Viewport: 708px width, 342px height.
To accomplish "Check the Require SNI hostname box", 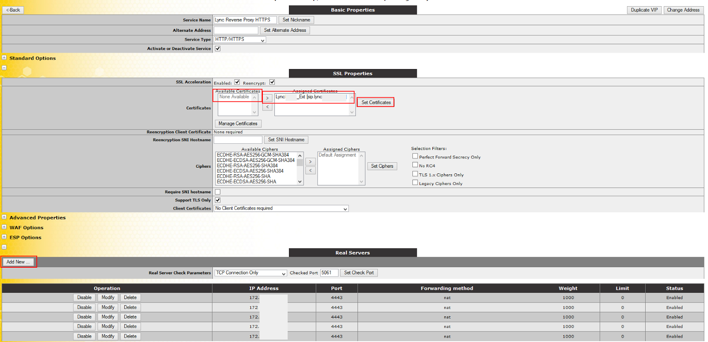I will point(217,192).
